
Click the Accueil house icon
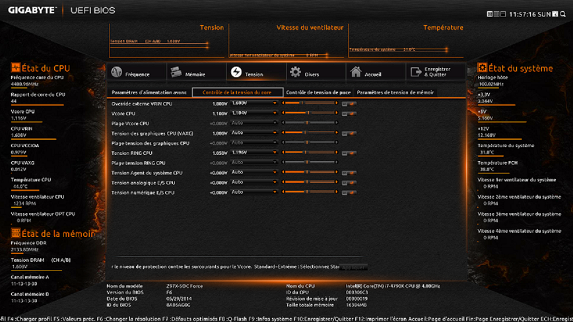(356, 72)
